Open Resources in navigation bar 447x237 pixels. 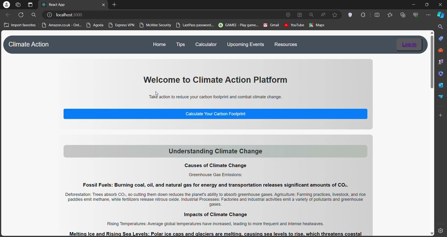click(x=286, y=44)
